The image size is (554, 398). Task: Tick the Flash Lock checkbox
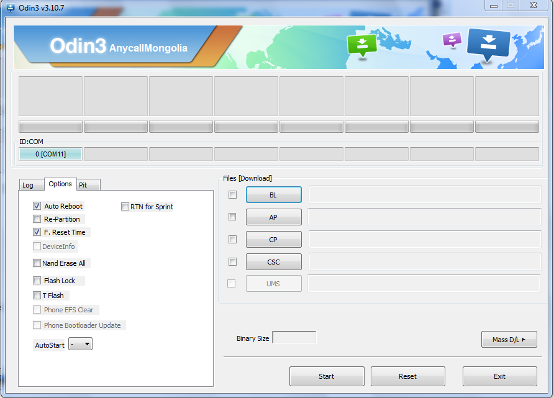pyautogui.click(x=37, y=281)
